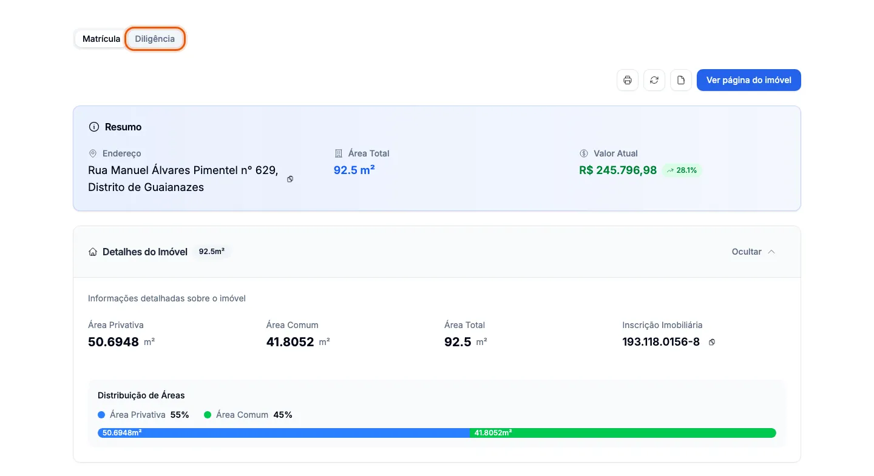
Task: Click the 50.6948 Área Privativa value
Action: pos(113,342)
